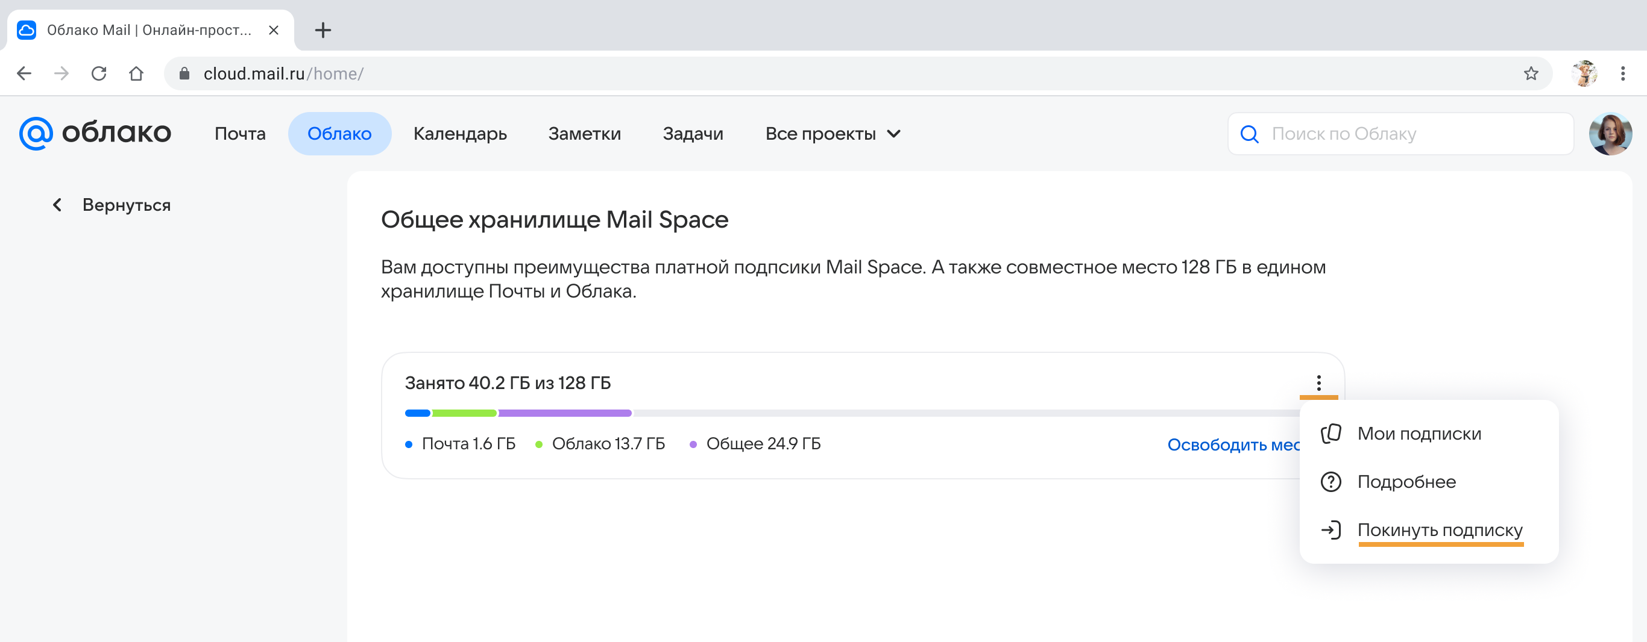Bookmark this page with the star icon
This screenshot has width=1647, height=642.
click(1531, 73)
